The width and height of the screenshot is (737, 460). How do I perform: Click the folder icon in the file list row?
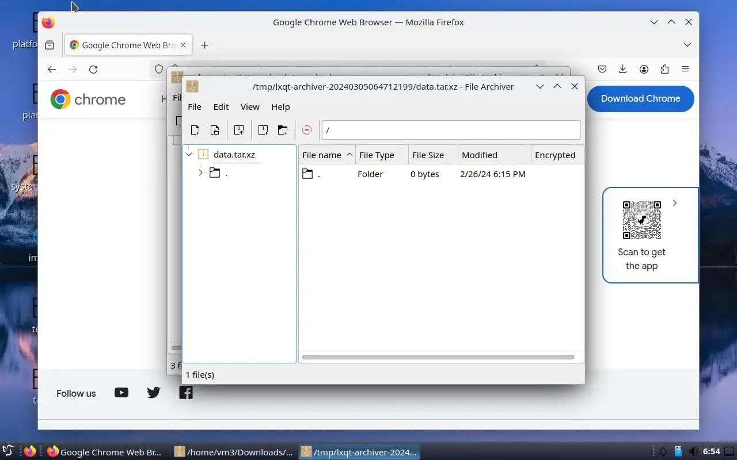tap(307, 174)
